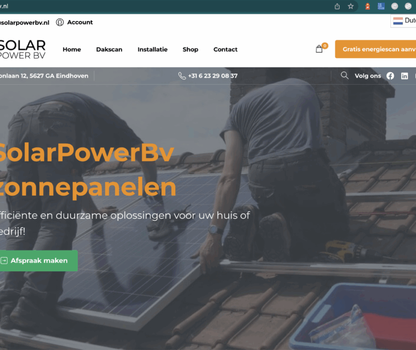Navigate to the Contact page

(x=226, y=49)
